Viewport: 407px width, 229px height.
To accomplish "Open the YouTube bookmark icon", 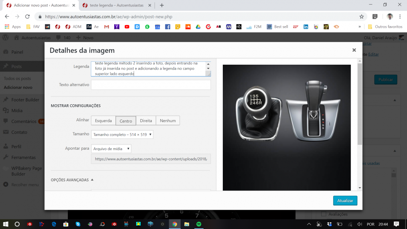I will [x=127, y=27].
